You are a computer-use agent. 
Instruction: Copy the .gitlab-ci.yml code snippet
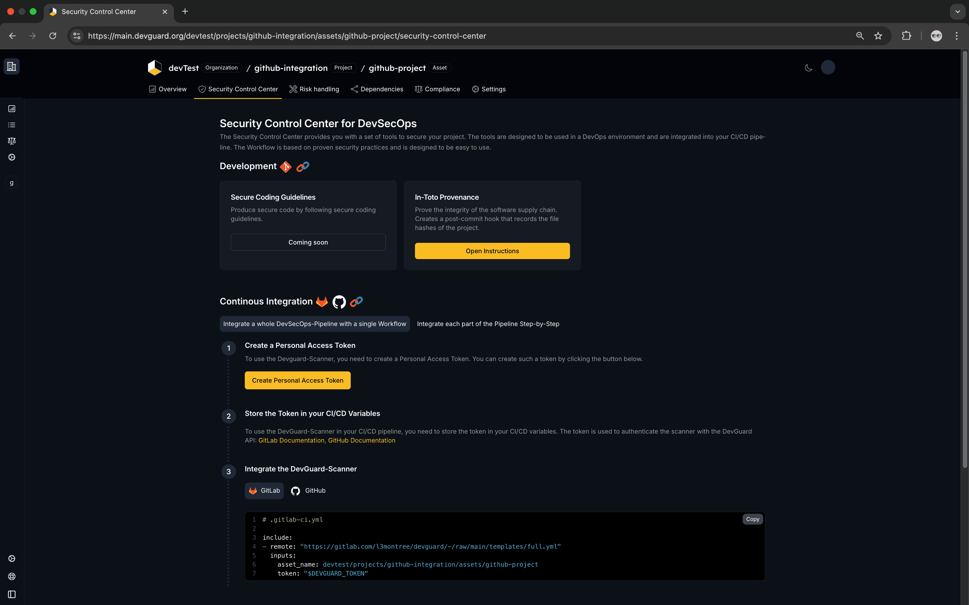(752, 519)
